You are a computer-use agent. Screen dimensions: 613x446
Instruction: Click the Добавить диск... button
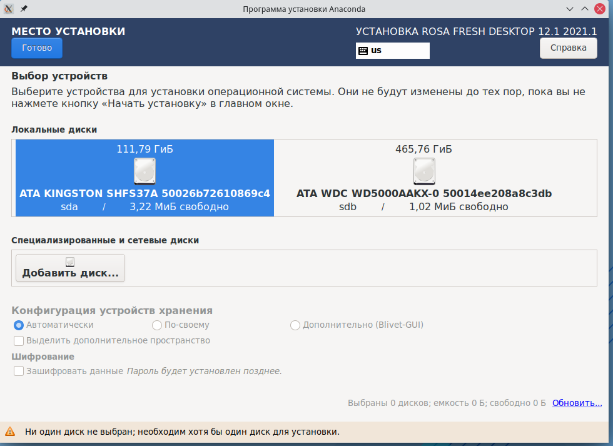tap(70, 268)
